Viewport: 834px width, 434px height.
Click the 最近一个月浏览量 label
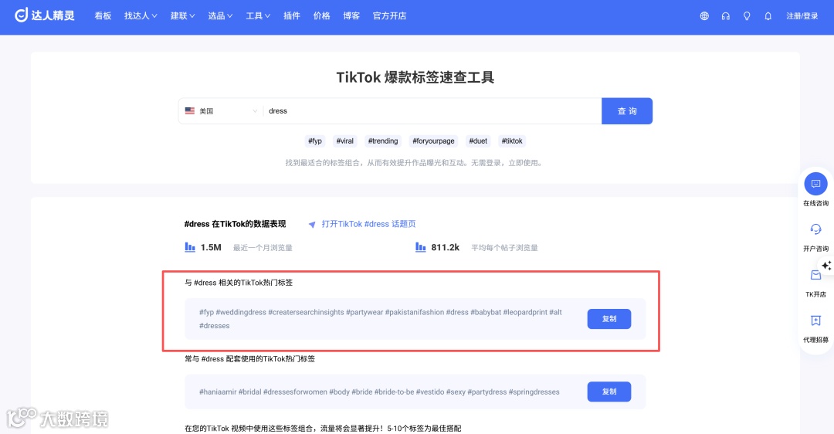tap(263, 248)
